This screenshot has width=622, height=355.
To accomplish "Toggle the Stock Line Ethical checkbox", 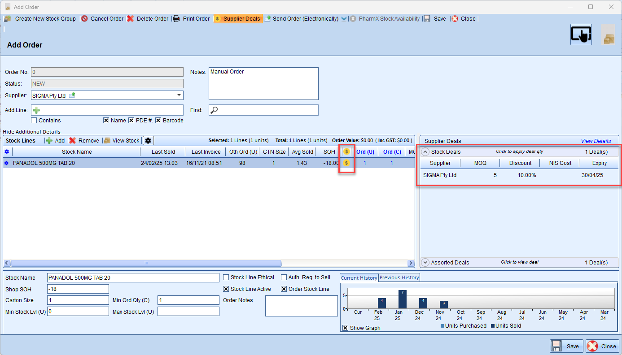I will pyautogui.click(x=226, y=277).
